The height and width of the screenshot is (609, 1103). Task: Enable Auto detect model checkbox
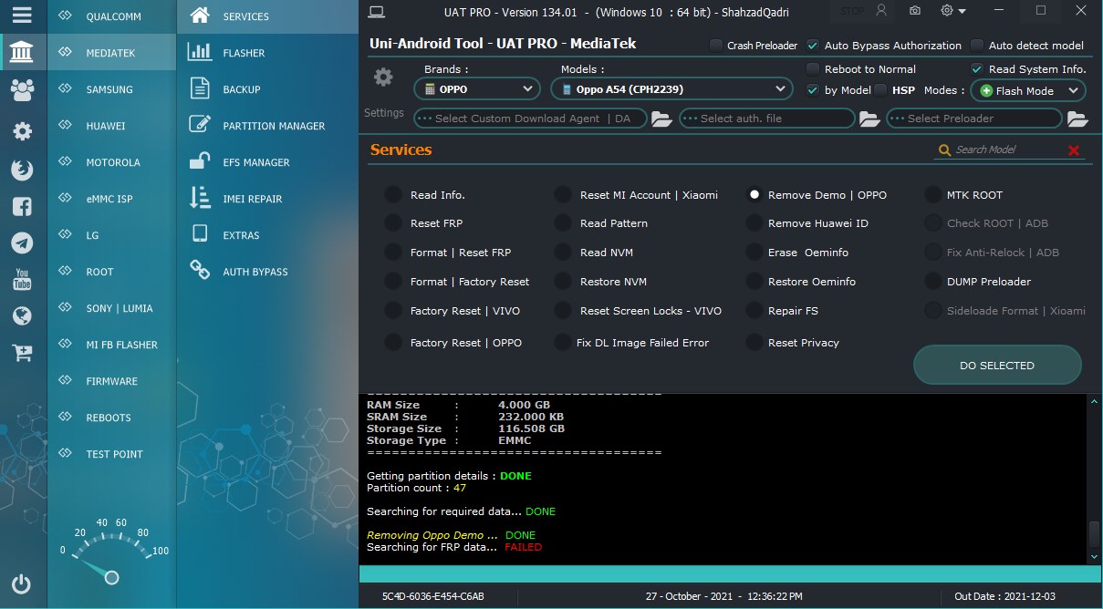[977, 46]
